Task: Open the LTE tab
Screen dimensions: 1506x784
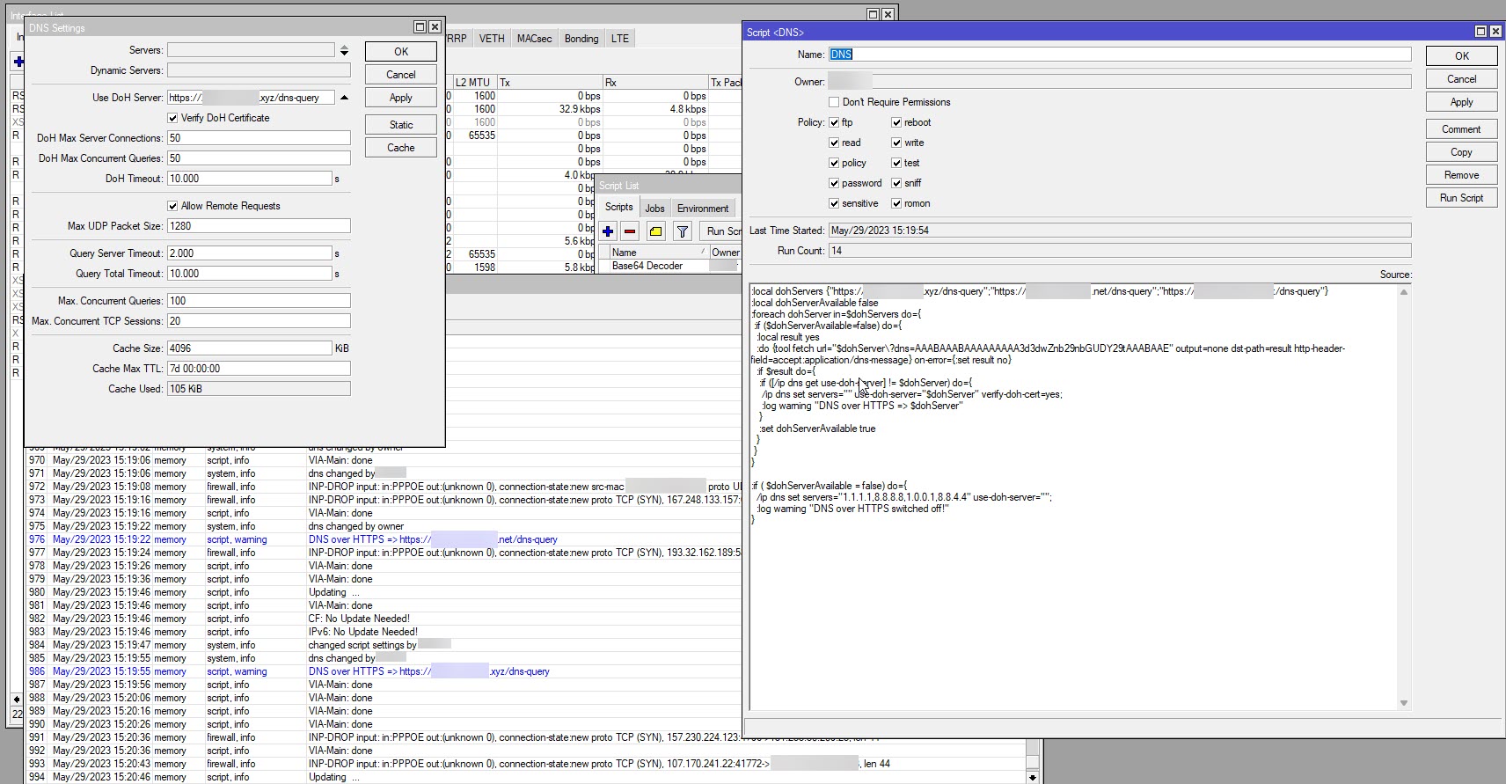Action: point(620,39)
